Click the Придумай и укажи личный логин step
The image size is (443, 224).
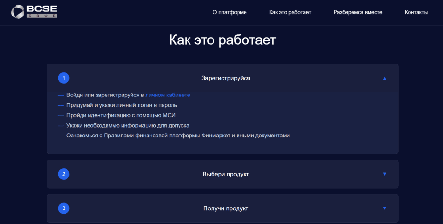pos(122,105)
